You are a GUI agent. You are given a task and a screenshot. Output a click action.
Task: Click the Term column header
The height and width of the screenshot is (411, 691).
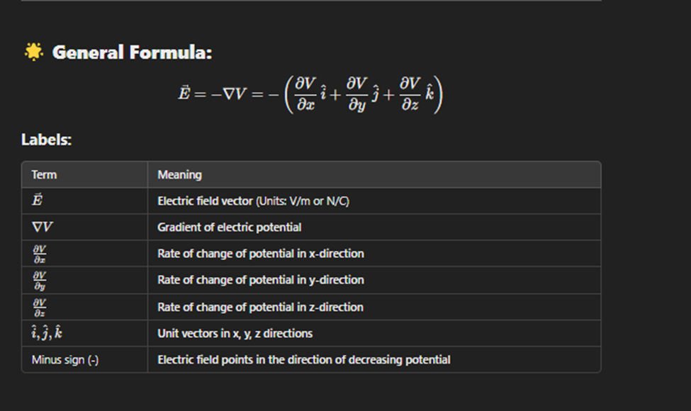(44, 175)
